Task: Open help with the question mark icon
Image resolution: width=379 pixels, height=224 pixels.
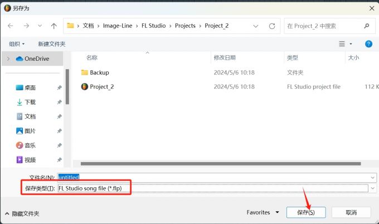Action: pyautogui.click(x=368, y=43)
